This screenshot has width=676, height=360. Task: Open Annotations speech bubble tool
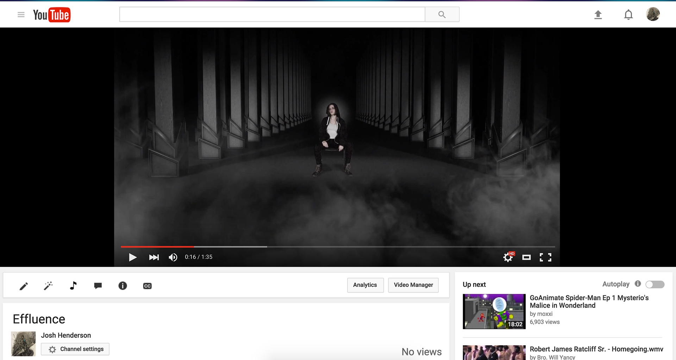click(98, 286)
